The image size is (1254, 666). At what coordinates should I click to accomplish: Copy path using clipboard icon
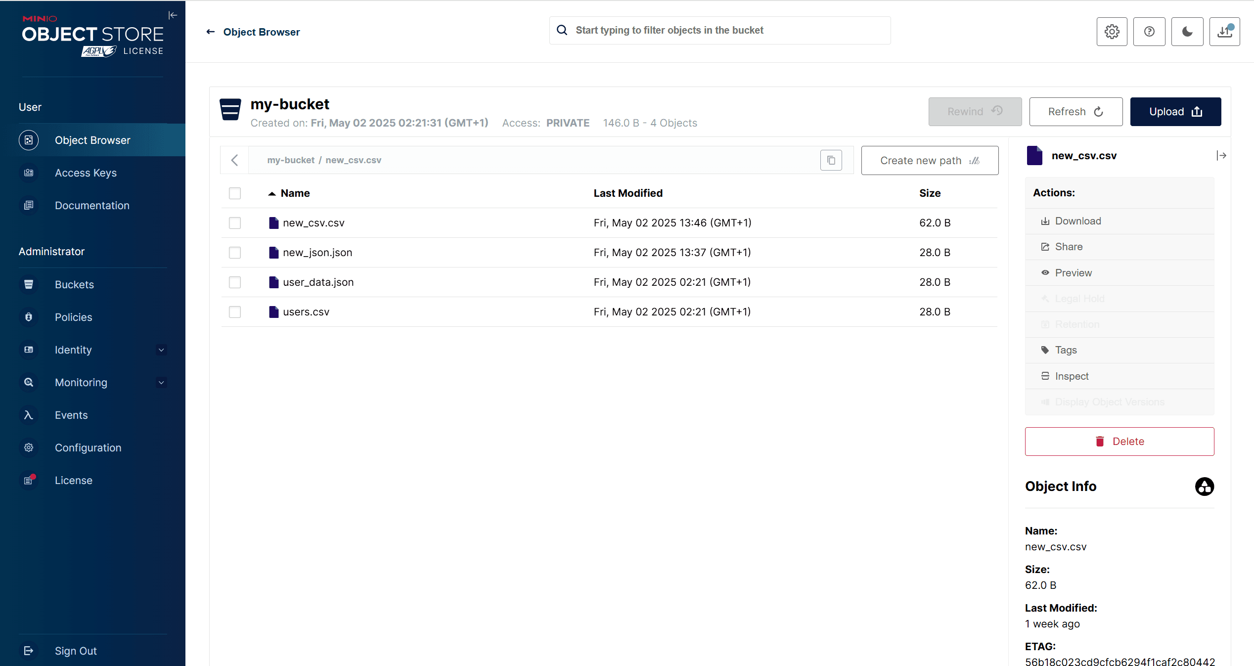pos(831,160)
